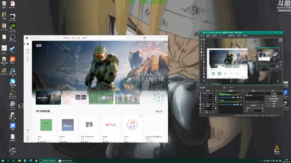The image size is (291, 163).
Task: Open the Disney+ app card
Action: pos(68,129)
